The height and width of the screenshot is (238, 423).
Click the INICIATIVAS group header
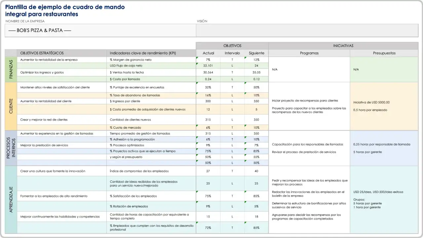(x=343, y=46)
